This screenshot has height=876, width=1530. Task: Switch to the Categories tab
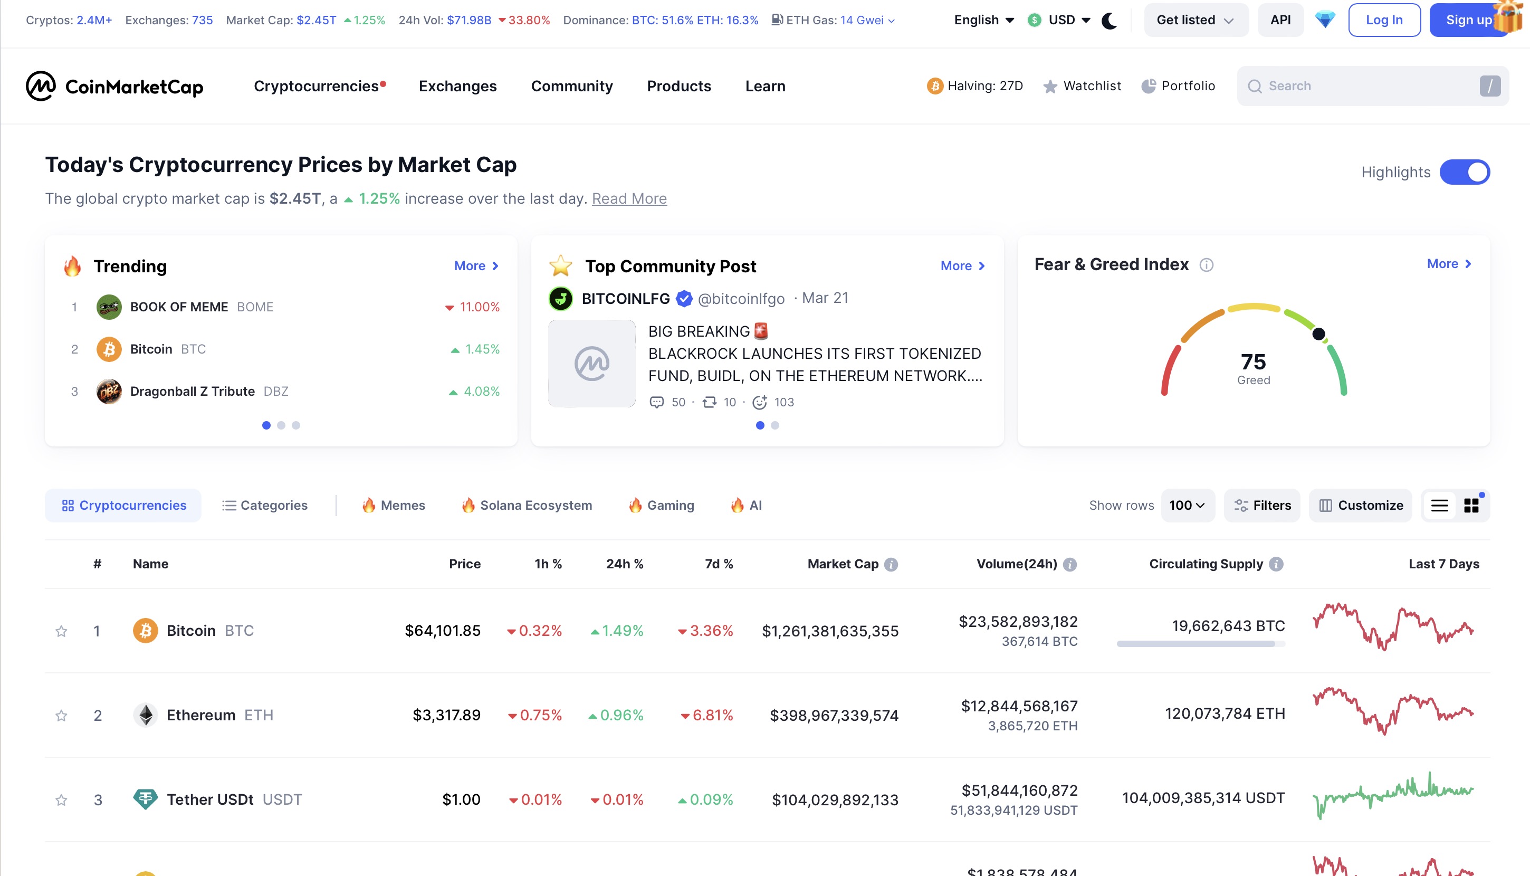[x=263, y=506]
